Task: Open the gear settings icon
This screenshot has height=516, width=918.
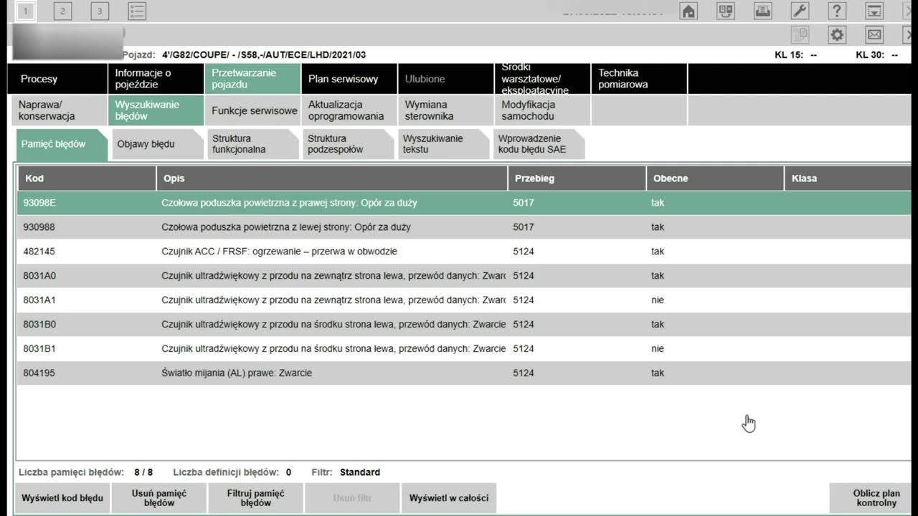Action: [837, 34]
